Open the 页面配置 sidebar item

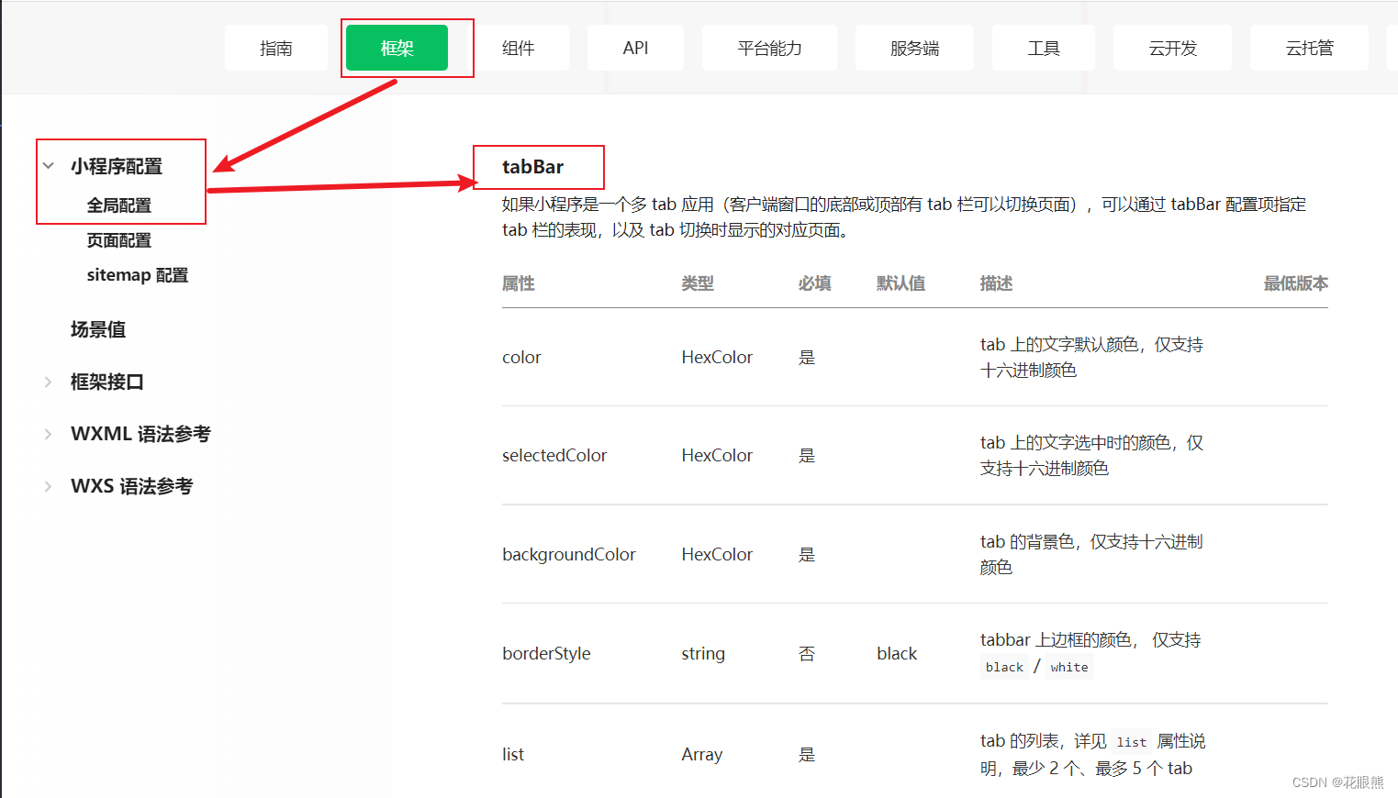pyautogui.click(x=119, y=240)
